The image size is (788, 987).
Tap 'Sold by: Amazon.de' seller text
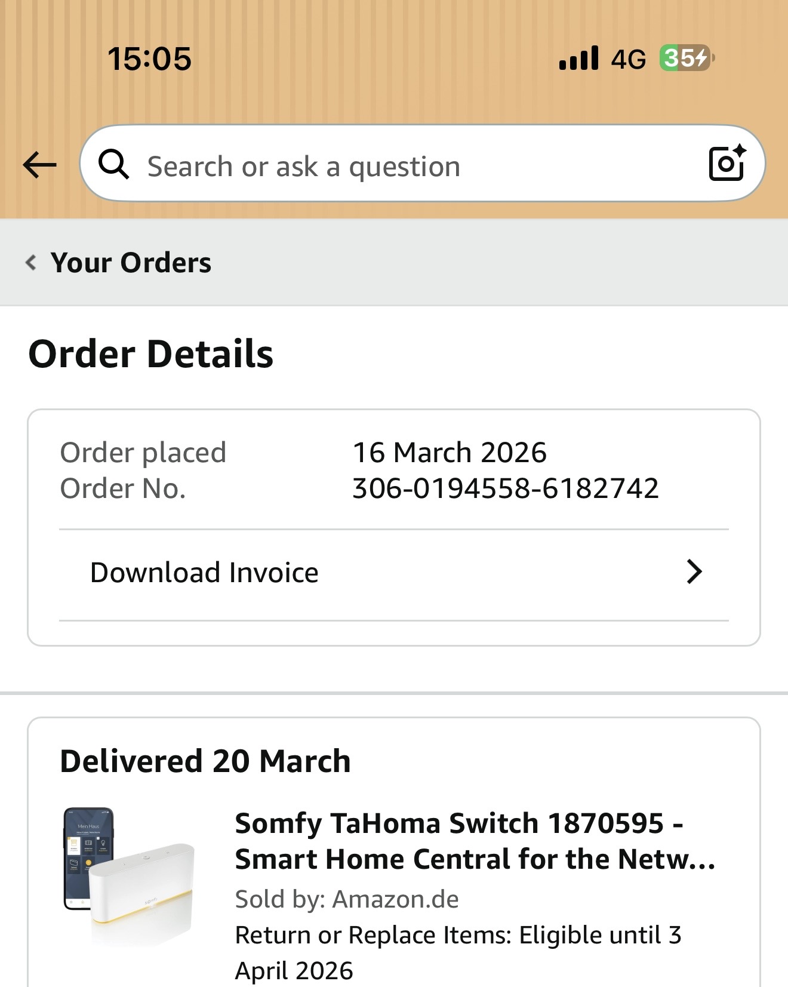[347, 899]
